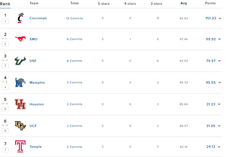This screenshot has height=157, width=229.
Task: Expand the Memphis points breakdown arrow
Action: pos(219,83)
